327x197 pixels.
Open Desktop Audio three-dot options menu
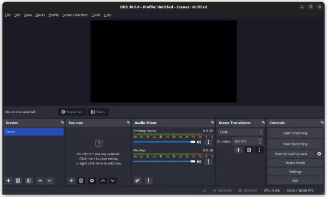208,142
